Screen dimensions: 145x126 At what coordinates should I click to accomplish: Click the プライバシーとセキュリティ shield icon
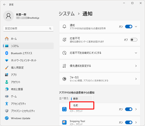coord(7,111)
